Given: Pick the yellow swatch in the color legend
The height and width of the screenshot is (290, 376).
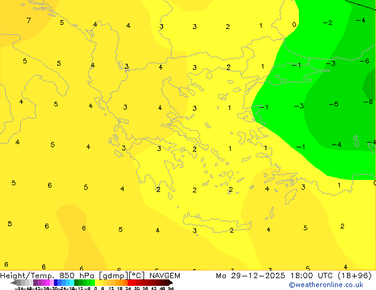Looking at the screenshot, I should point(101,283).
